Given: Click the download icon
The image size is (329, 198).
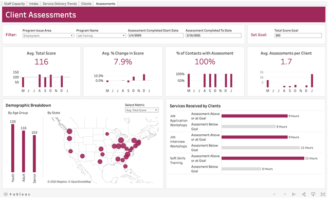Looking at the screenshot, I should [313, 194].
